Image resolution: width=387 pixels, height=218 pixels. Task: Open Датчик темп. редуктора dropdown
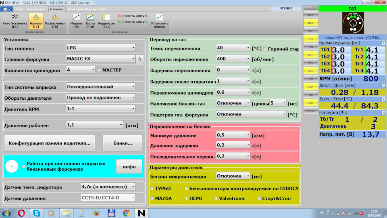click(108, 187)
